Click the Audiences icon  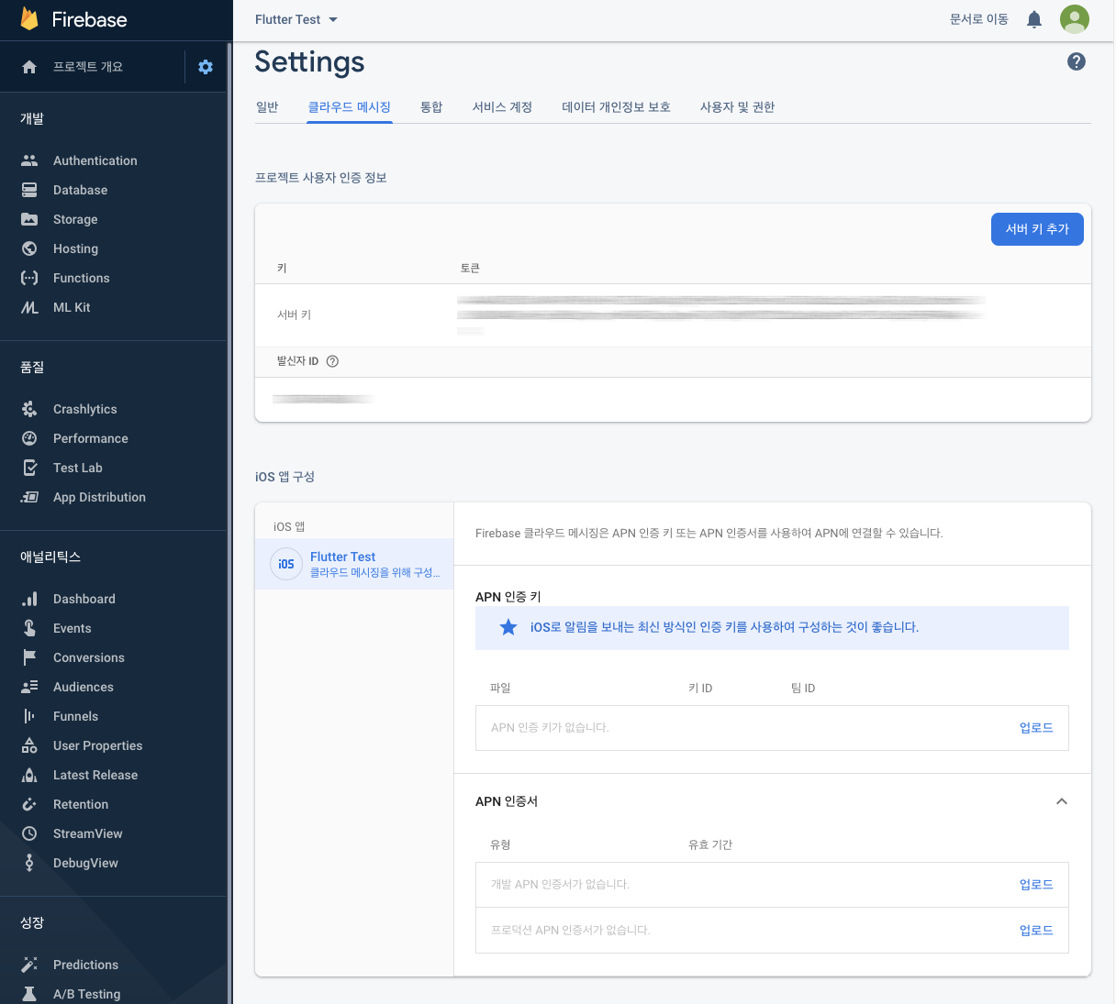pos(29,687)
